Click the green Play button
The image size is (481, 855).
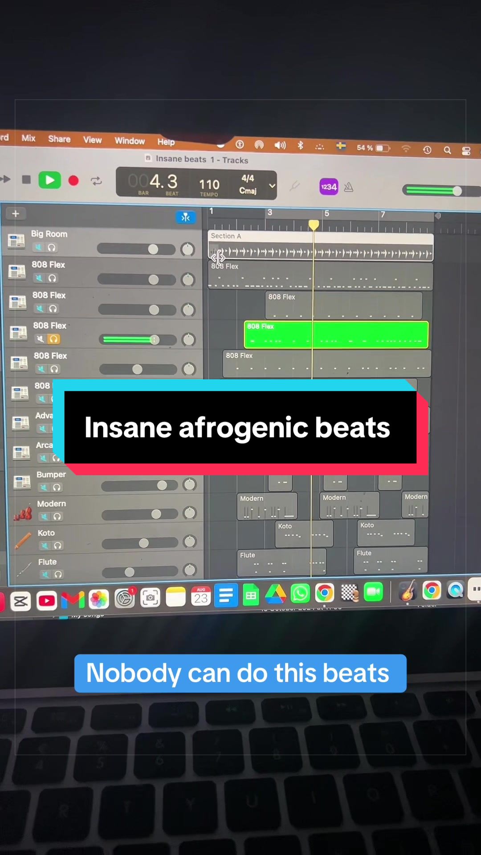click(x=49, y=180)
